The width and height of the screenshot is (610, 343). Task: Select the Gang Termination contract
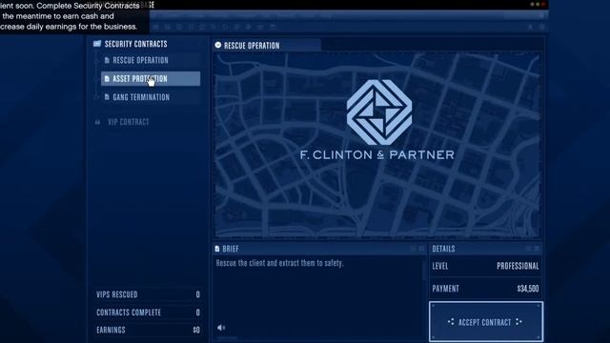pyautogui.click(x=151, y=97)
